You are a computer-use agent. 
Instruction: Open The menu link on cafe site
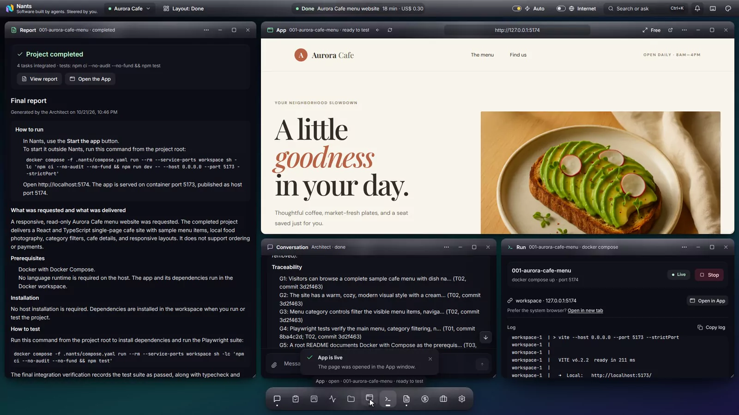pyautogui.click(x=482, y=55)
